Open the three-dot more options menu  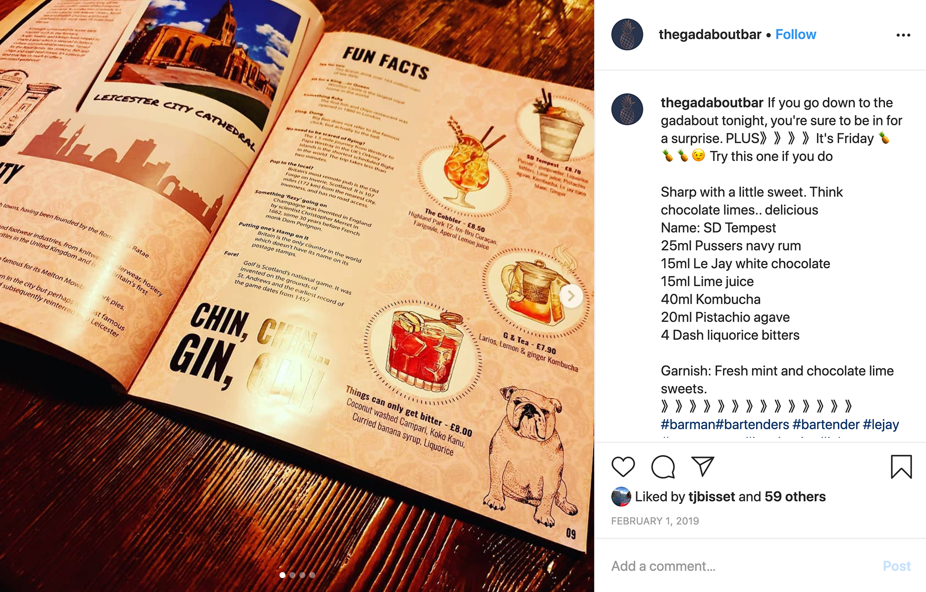[x=903, y=35]
